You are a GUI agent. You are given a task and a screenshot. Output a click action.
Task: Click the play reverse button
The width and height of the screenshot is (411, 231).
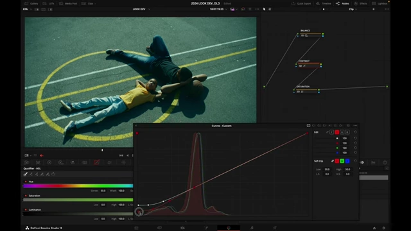(x=128, y=155)
